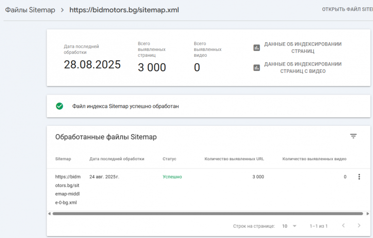
Task: Click the horizontal scrollbar under the table
Action: [x=207, y=214]
